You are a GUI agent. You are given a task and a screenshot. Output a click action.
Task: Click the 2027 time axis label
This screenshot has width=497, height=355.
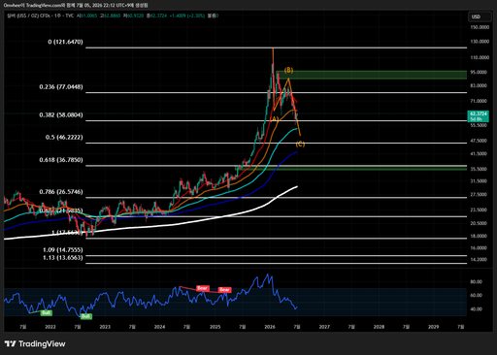(324, 327)
